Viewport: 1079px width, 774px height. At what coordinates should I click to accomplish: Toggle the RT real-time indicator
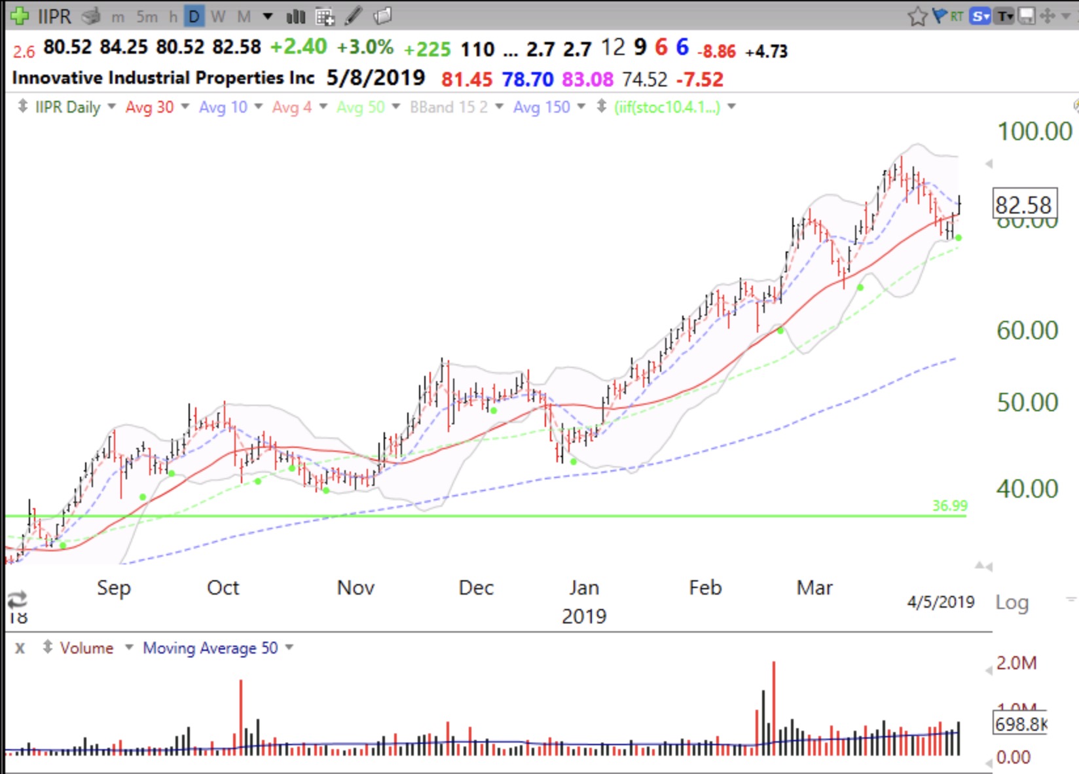click(957, 16)
